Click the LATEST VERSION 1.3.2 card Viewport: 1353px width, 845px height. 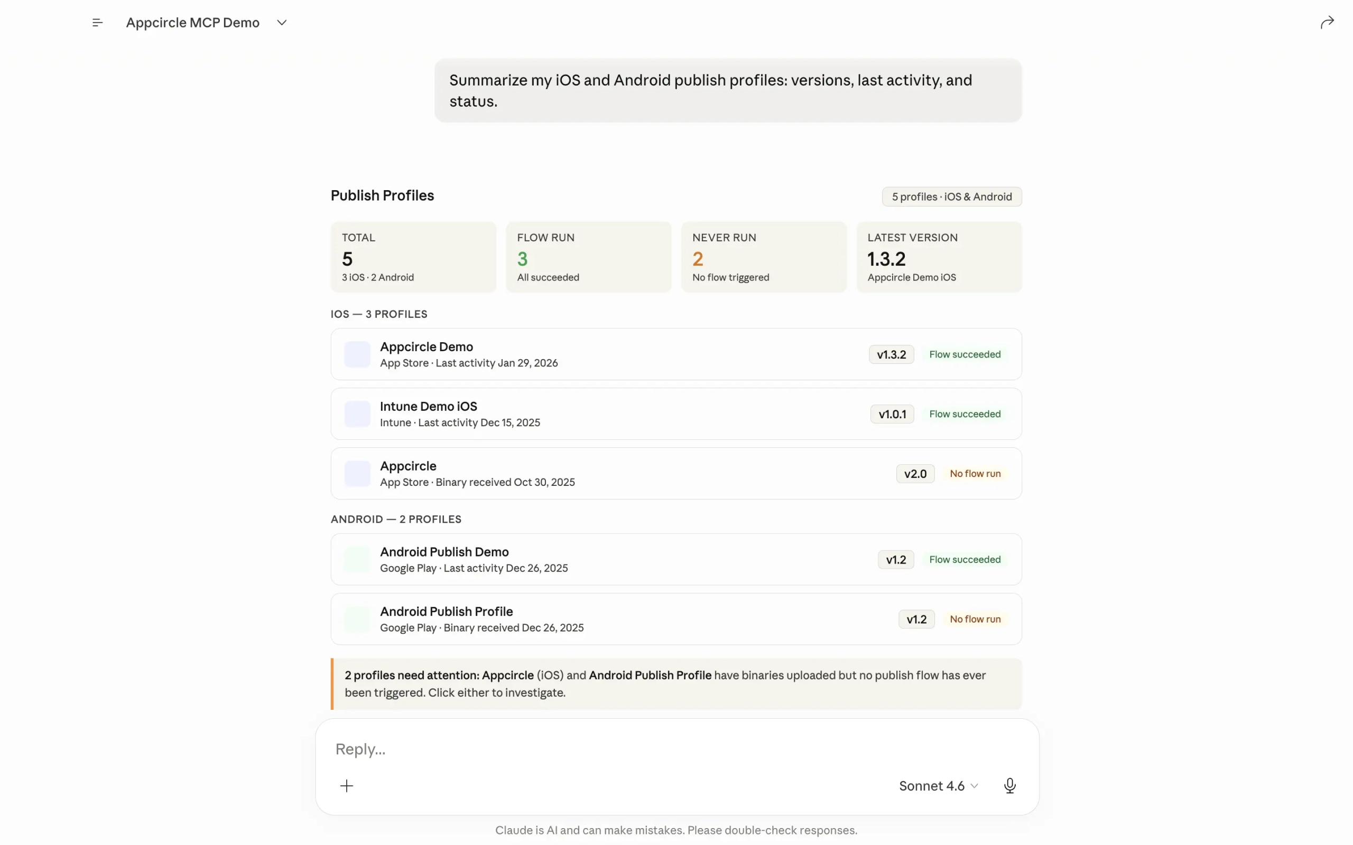[939, 257]
